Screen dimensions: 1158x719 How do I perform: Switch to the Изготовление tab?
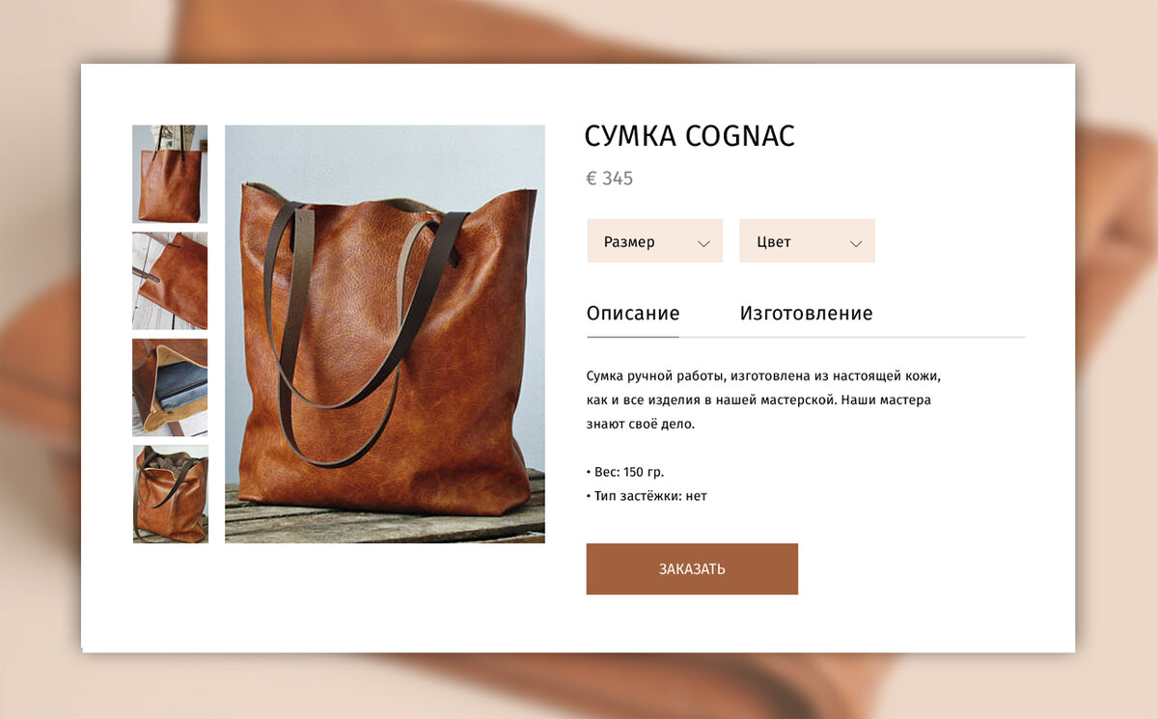pos(806,313)
